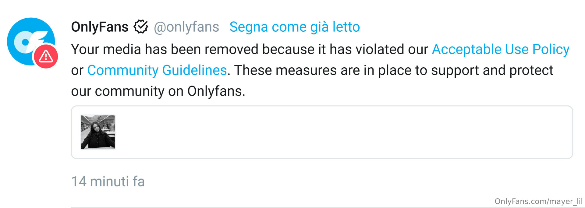
Task: Click the OnlyFans.com/mayer_lil watermark text
Action: coord(538,201)
